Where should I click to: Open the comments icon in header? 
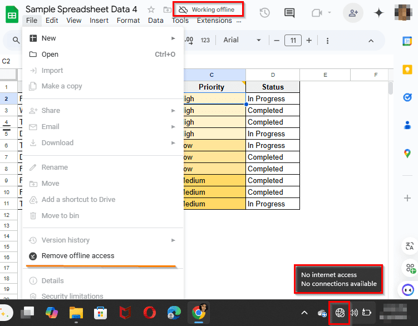[289, 13]
